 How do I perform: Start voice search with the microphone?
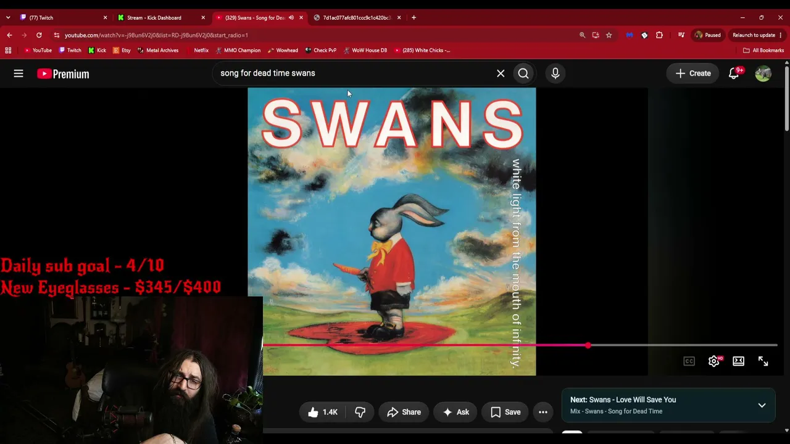coord(555,73)
